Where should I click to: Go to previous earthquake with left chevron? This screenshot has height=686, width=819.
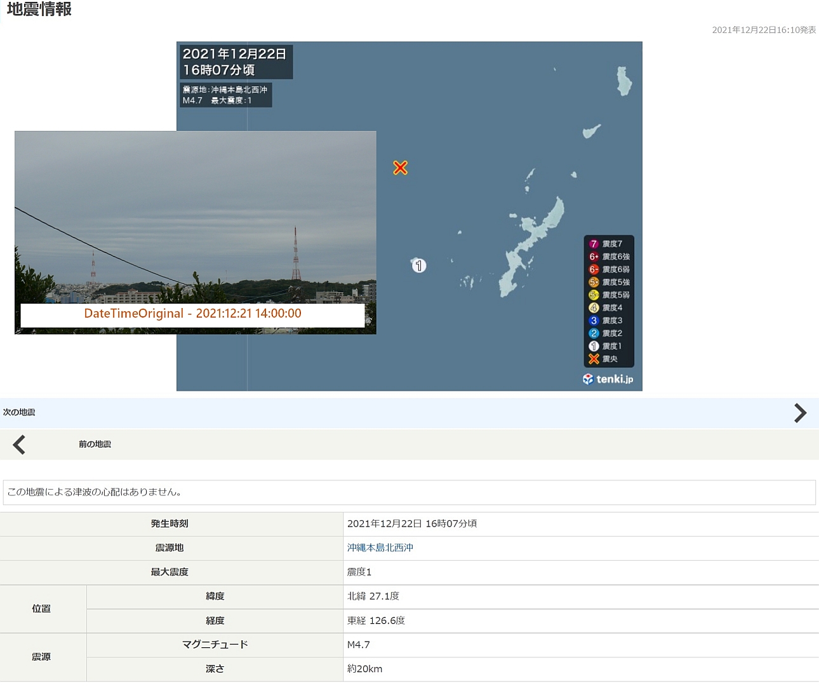tap(20, 445)
